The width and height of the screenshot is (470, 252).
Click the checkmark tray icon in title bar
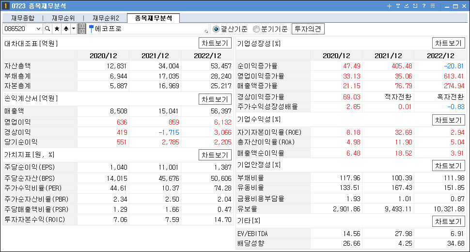click(407, 6)
